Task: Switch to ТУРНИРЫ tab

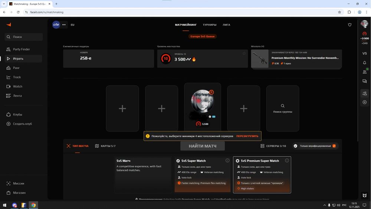Action: 209,25
